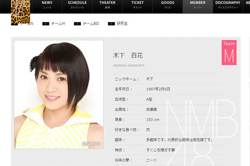Click the 生年月日 label
Viewport: 250px width, 166px height.
point(123,89)
